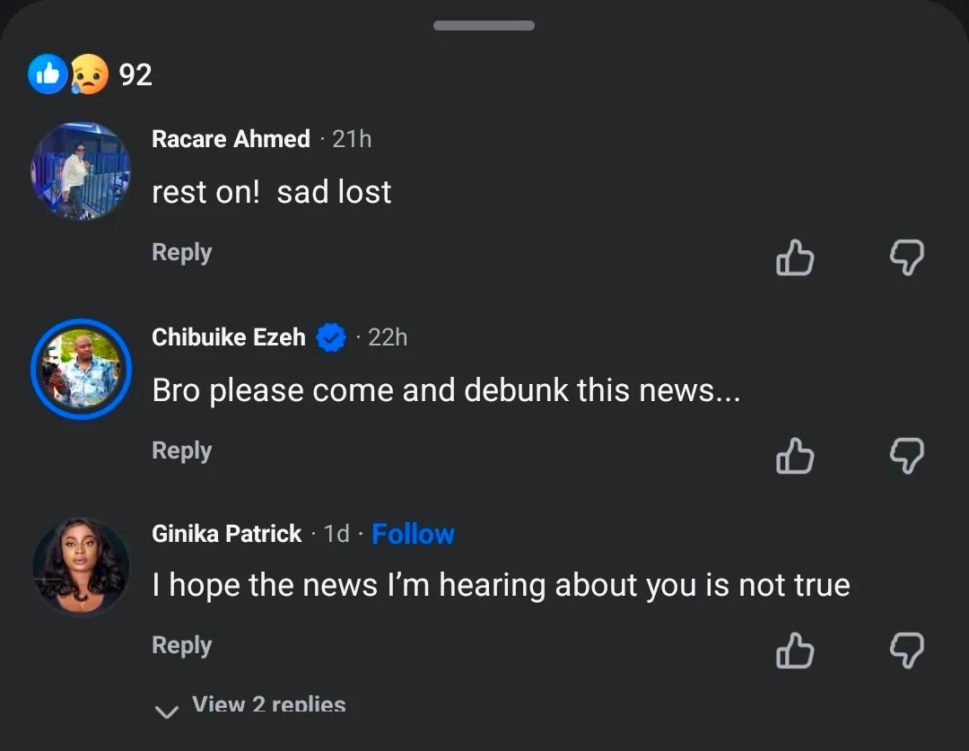The image size is (969, 751).
Task: Thumbs down Chibuike Ezeh's comment
Action: [906, 456]
